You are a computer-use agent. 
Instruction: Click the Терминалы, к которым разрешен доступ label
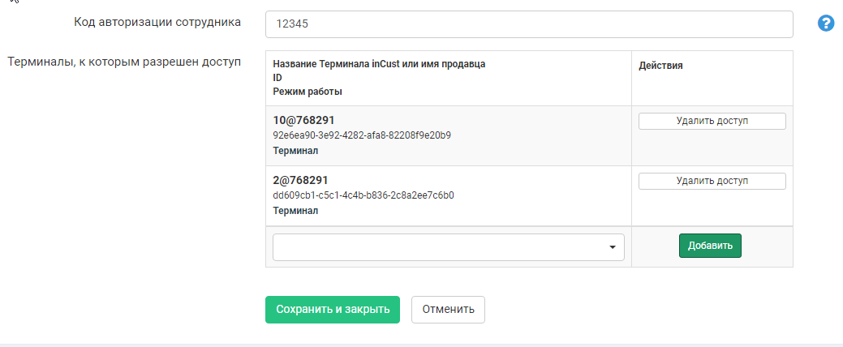(123, 62)
